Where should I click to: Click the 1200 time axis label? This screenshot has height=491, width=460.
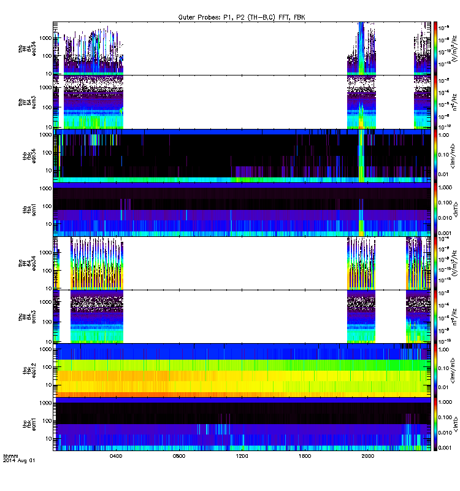(242, 456)
